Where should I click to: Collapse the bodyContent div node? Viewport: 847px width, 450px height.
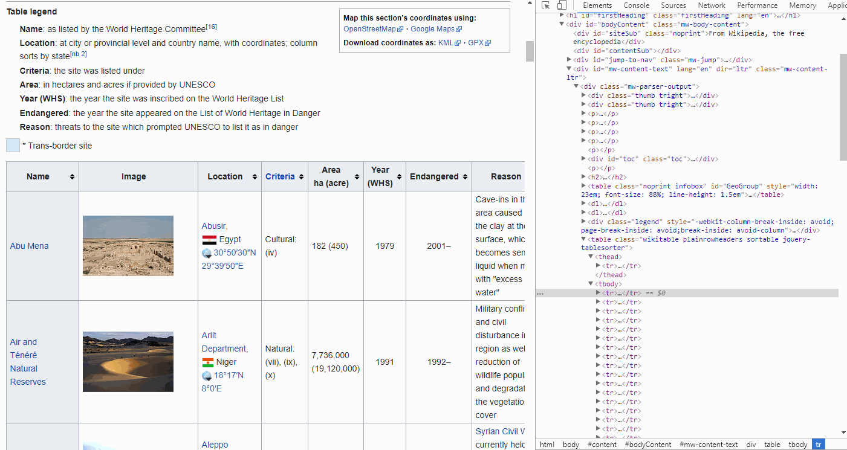pos(562,24)
